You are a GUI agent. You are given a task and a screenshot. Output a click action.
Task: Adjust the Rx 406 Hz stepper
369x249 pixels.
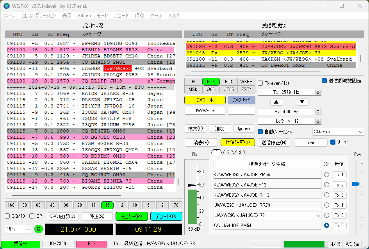(x=318, y=112)
